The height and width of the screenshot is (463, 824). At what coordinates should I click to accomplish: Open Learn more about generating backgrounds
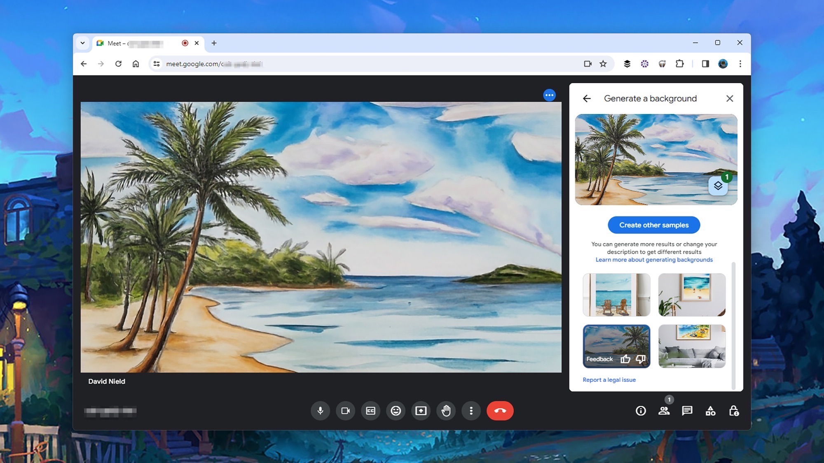pos(654,259)
